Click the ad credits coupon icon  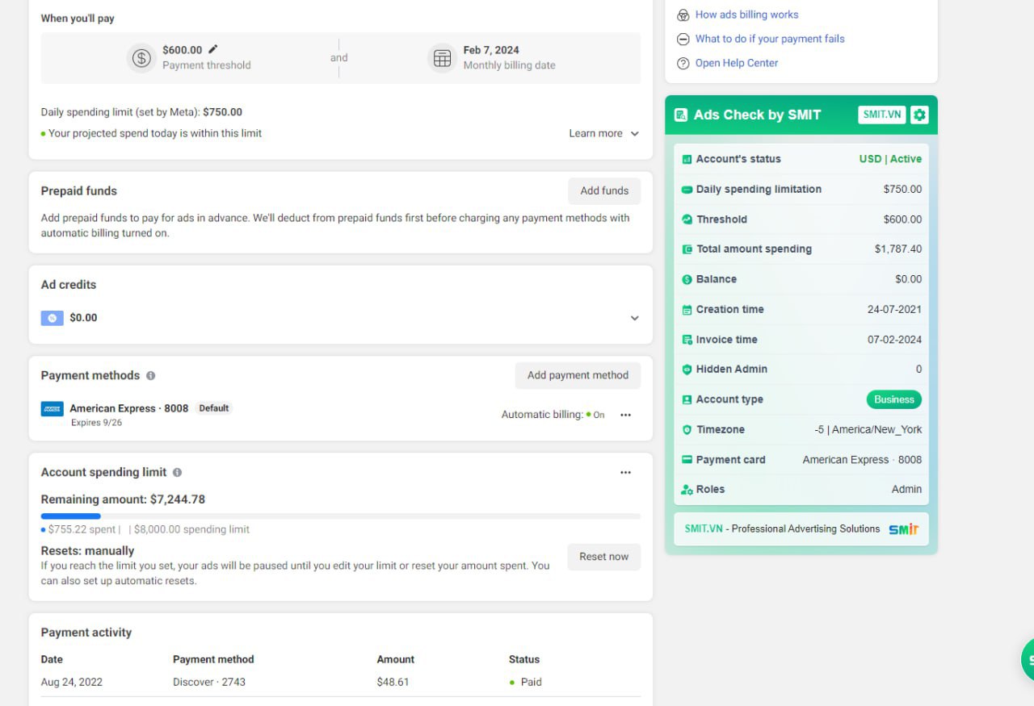click(x=52, y=318)
